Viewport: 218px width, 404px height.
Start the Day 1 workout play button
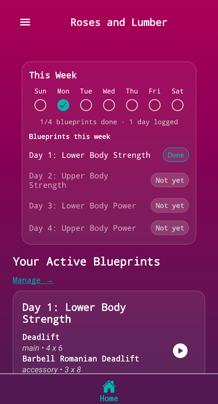(x=180, y=351)
